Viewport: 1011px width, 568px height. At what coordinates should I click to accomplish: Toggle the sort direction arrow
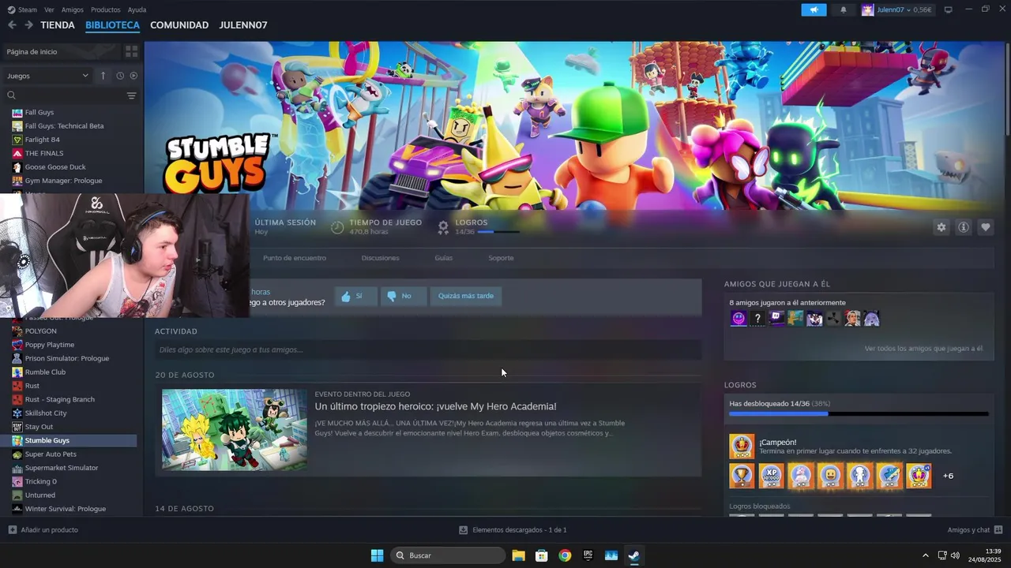tap(103, 76)
